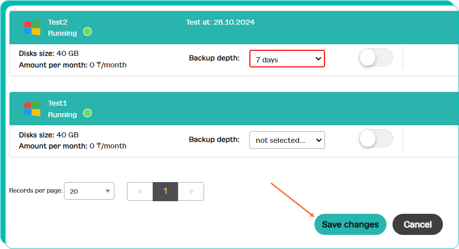
Task: Click Test at 28.10.2024 date label
Action: (220, 22)
